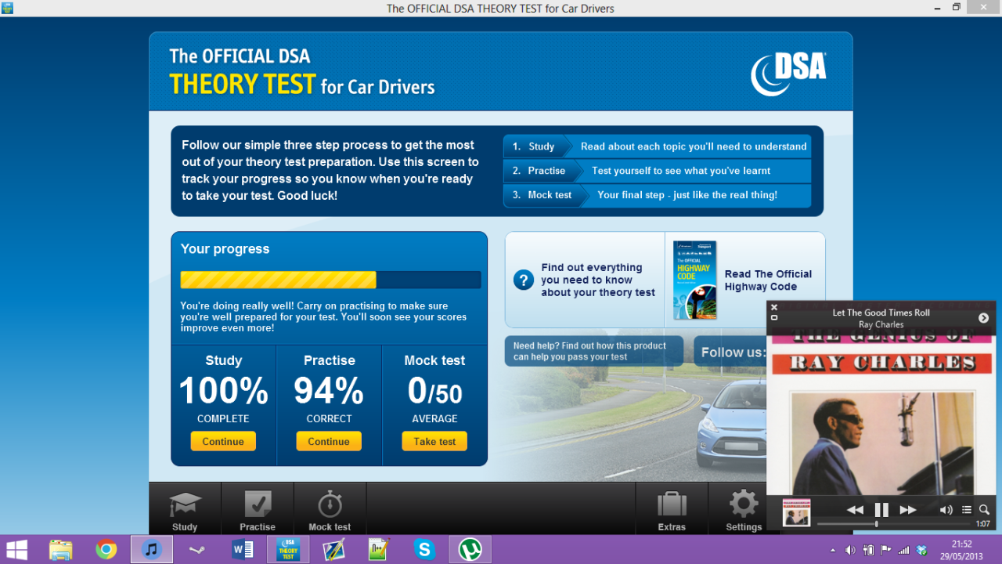Open the Up Next list in mini player
This screenshot has height=564, width=1002.
click(967, 510)
